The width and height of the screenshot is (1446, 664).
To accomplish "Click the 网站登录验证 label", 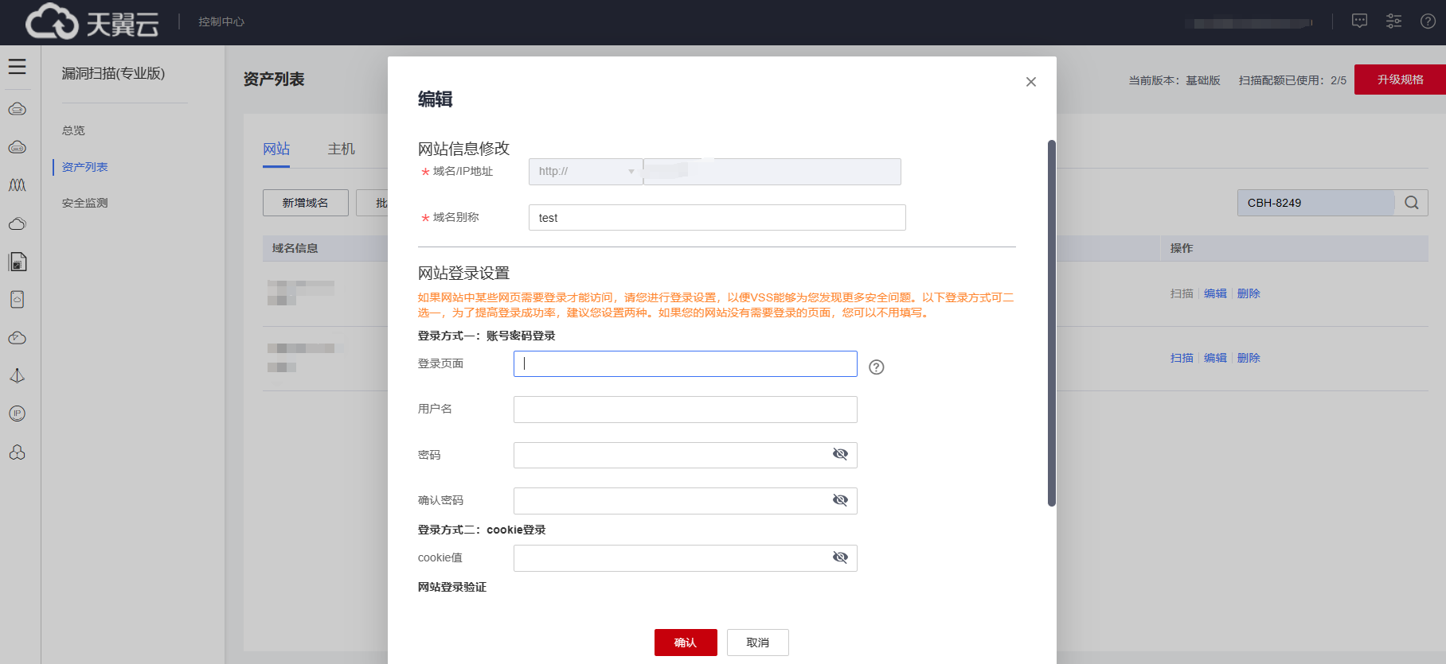I will coord(452,587).
